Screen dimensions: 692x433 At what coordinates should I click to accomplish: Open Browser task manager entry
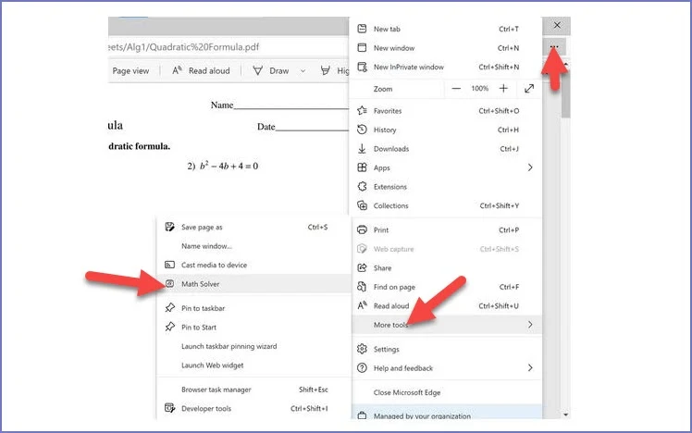(254, 390)
